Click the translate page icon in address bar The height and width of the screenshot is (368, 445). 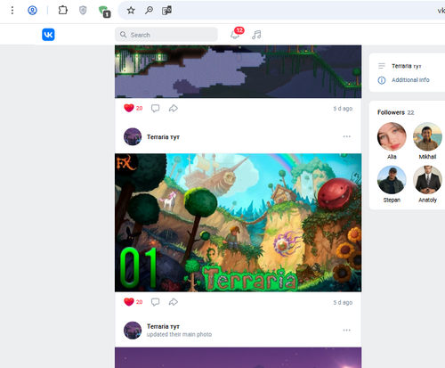(x=166, y=11)
